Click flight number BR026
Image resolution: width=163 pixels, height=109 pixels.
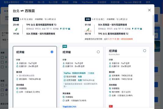coord(38,29)
